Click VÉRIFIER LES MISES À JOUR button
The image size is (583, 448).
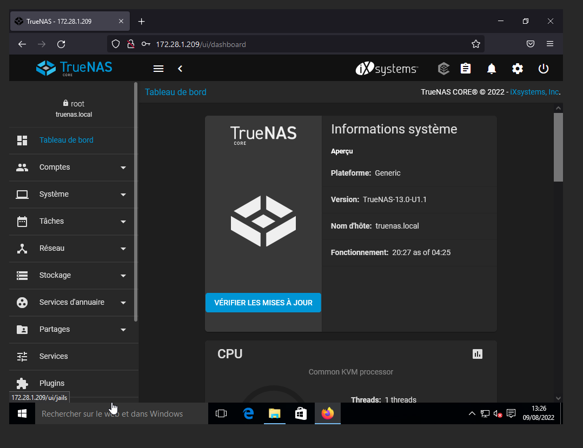coord(263,303)
